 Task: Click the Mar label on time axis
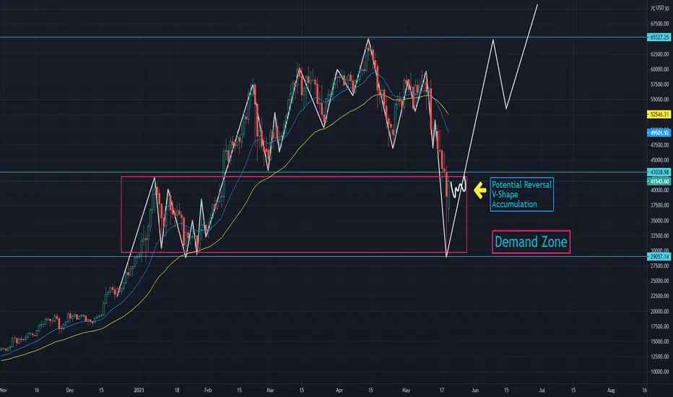[x=270, y=390]
